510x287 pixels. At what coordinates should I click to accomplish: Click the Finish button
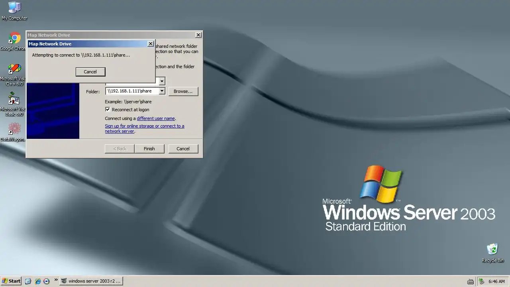pyautogui.click(x=149, y=149)
